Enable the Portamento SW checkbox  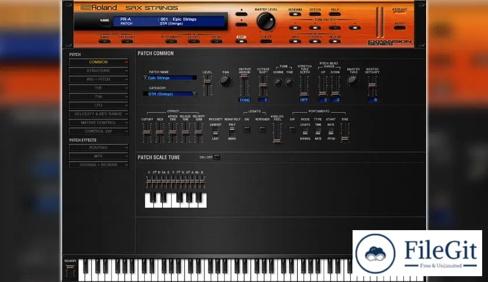pyautogui.click(x=292, y=129)
